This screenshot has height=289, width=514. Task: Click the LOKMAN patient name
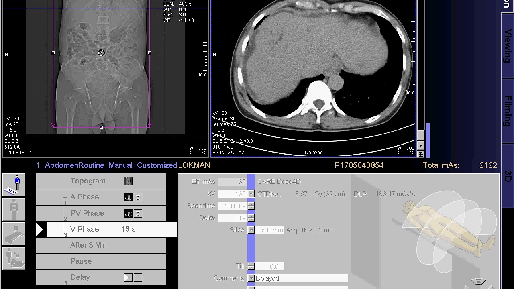pyautogui.click(x=194, y=165)
